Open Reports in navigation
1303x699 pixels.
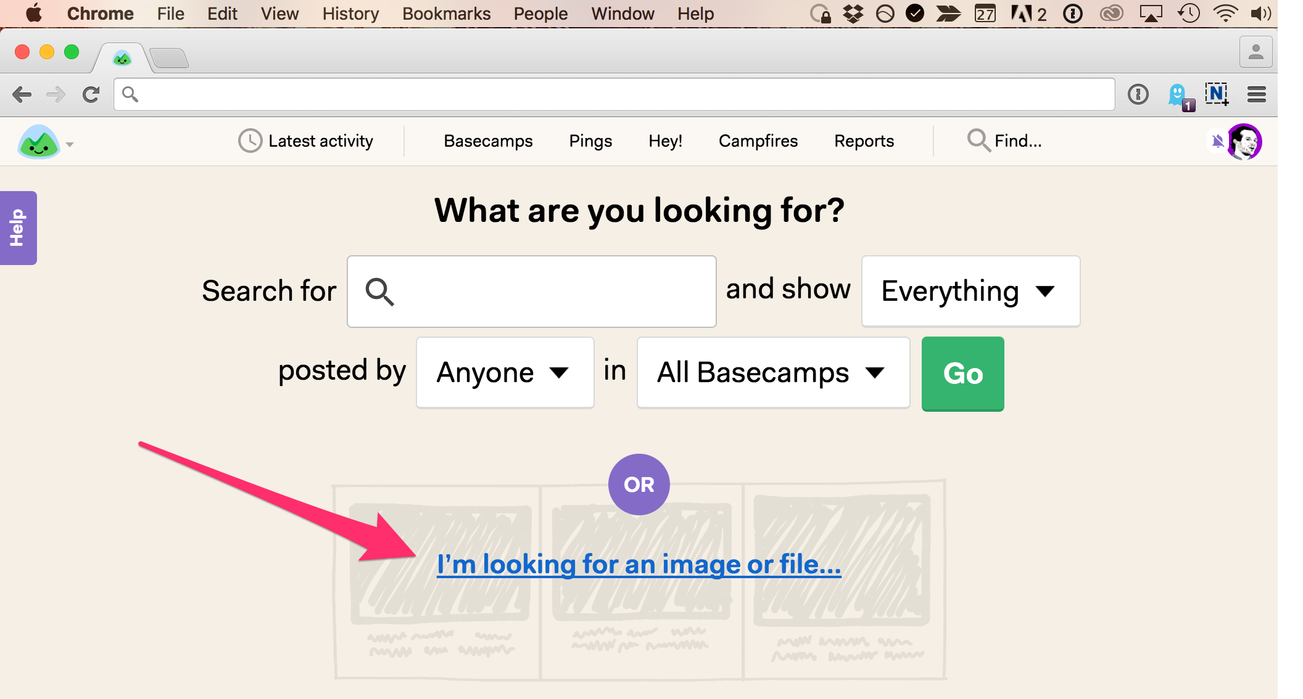click(864, 141)
